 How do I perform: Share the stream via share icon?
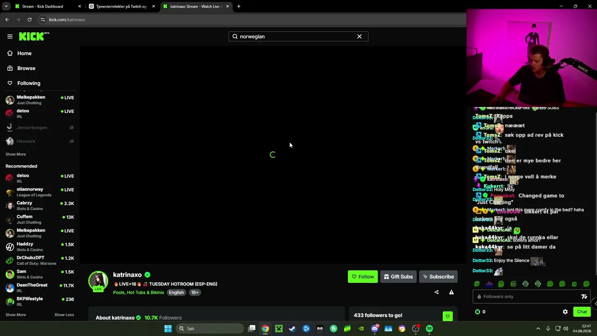(437, 293)
